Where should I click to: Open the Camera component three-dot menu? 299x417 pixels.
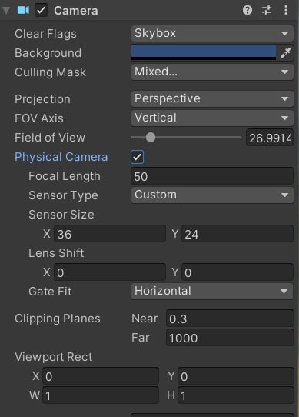click(286, 10)
